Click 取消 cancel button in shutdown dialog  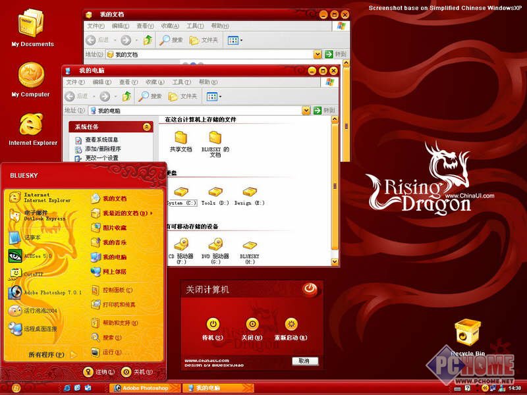(x=305, y=361)
